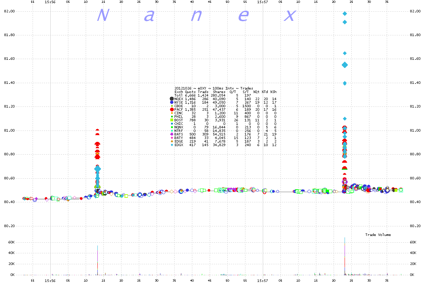425x283 pixels.
Task: Click the total quotes value 6,666
Action: [191, 95]
